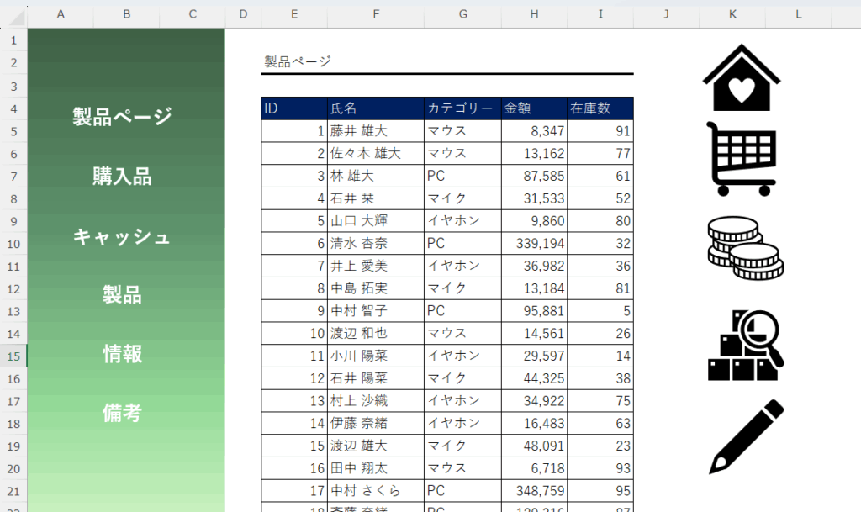Select column H header
This screenshot has width=861, height=512.
[x=534, y=14]
